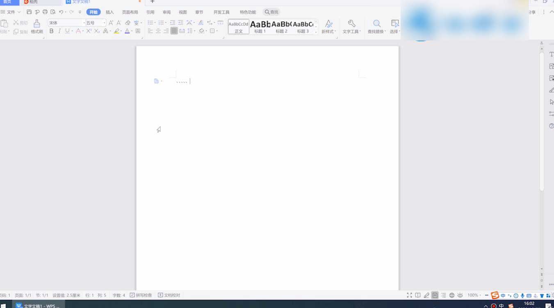
Task: Click the Format Painter brush
Action: click(37, 26)
